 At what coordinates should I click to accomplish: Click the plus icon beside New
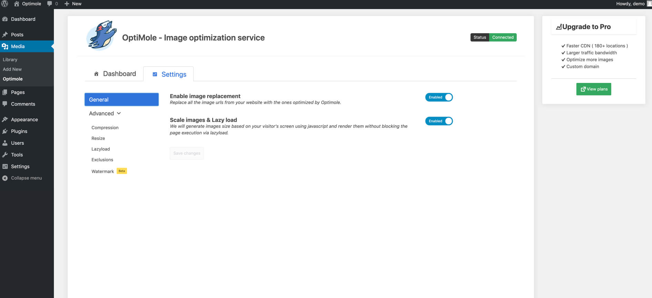[67, 4]
